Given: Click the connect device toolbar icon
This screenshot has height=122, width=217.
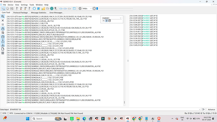Looking at the screenshot, I should [x=3, y=8].
